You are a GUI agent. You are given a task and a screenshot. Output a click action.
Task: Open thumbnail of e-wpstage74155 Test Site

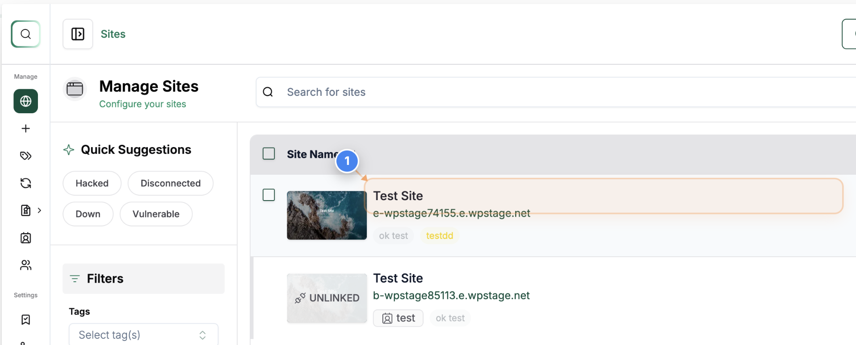[327, 215]
